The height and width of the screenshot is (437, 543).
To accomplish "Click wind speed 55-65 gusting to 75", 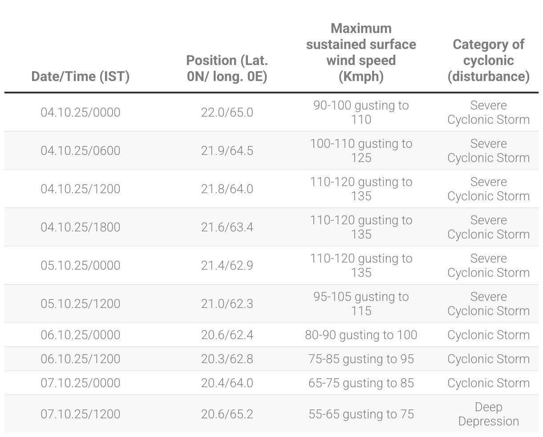I will pyautogui.click(x=361, y=414).
